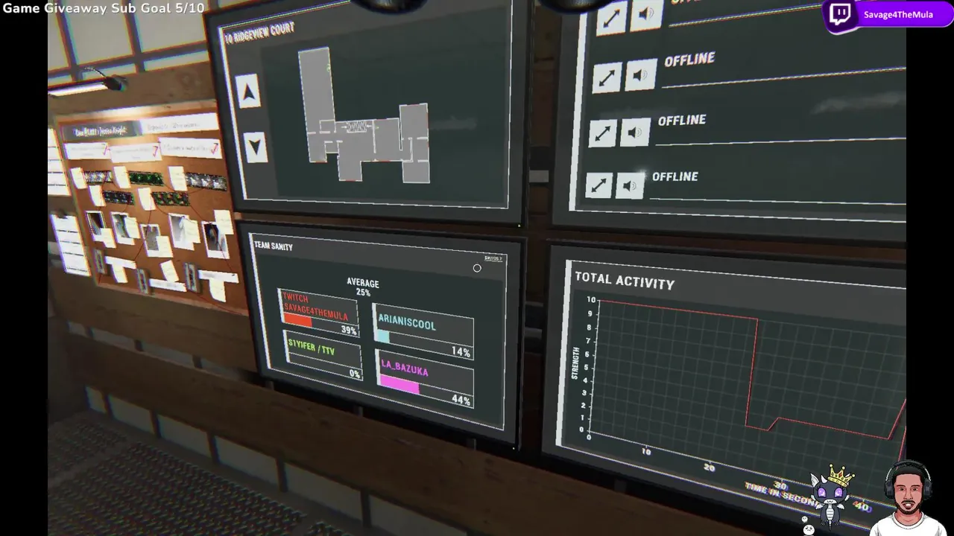Select the Arianiscool player name
The image size is (954, 536).
click(407, 323)
